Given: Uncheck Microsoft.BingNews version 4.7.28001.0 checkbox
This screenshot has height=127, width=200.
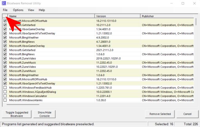Looking at the screenshot, I should pyautogui.click(x=5, y=42).
